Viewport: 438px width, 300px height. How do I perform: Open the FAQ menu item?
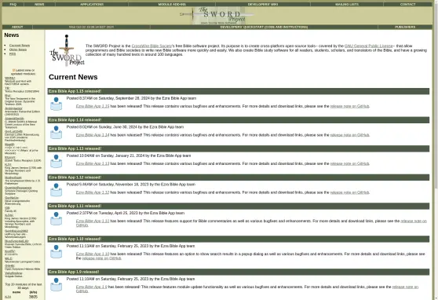pyautogui.click(x=13, y=4)
